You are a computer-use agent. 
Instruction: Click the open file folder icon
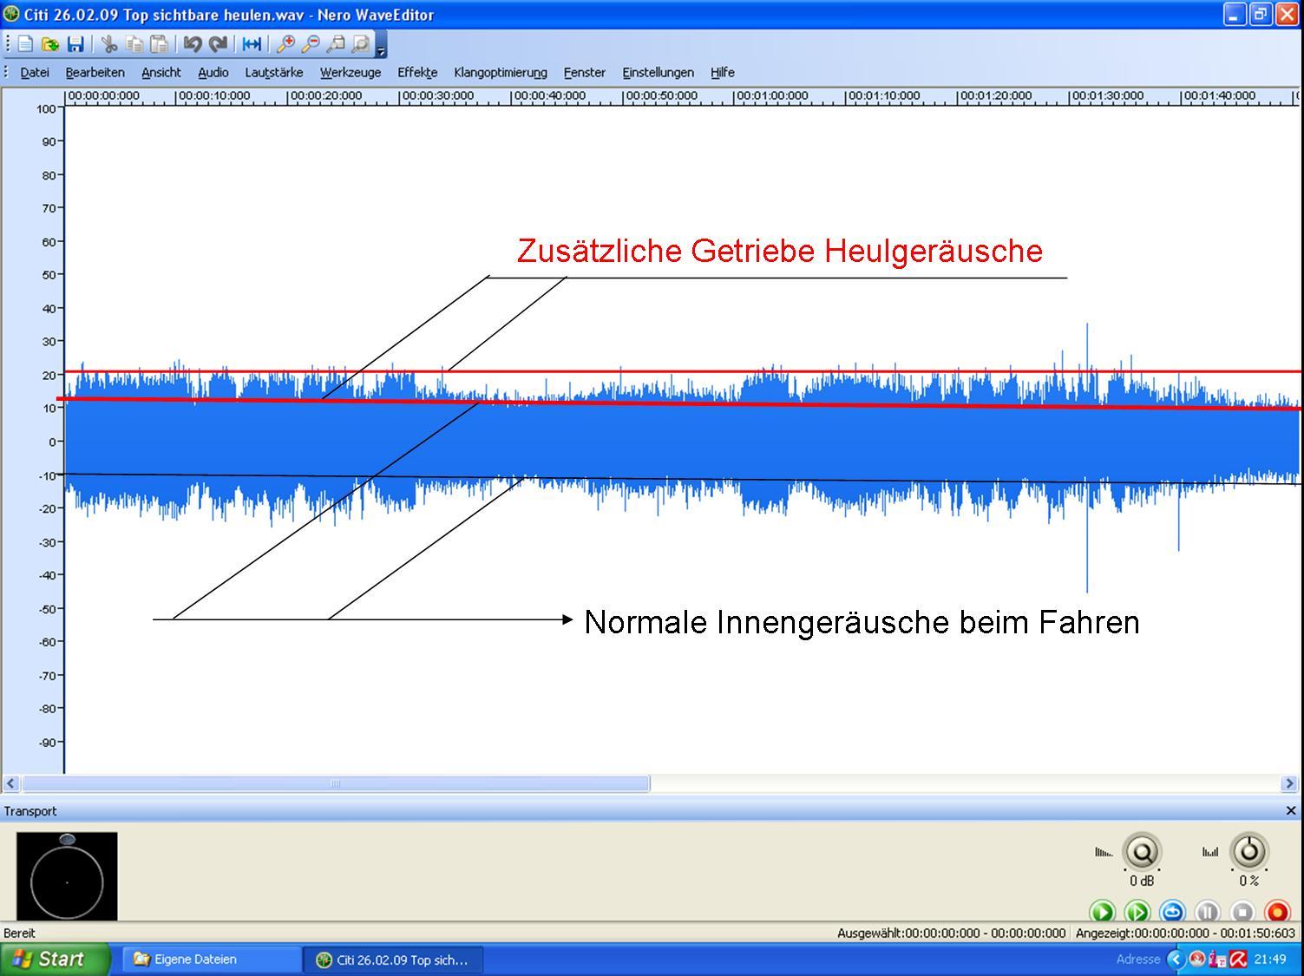pos(50,44)
